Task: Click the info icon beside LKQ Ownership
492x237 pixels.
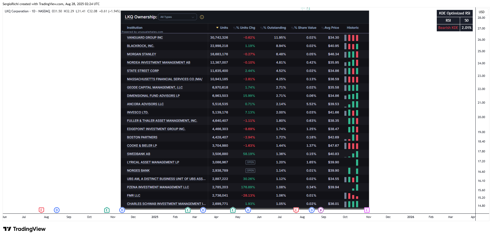Action: point(202,17)
